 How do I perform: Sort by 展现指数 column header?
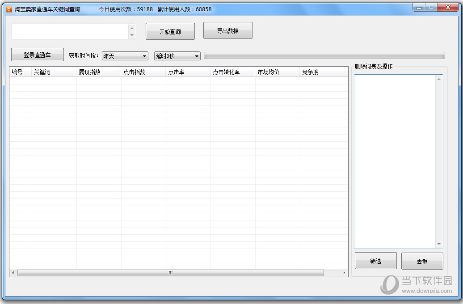[99, 72]
